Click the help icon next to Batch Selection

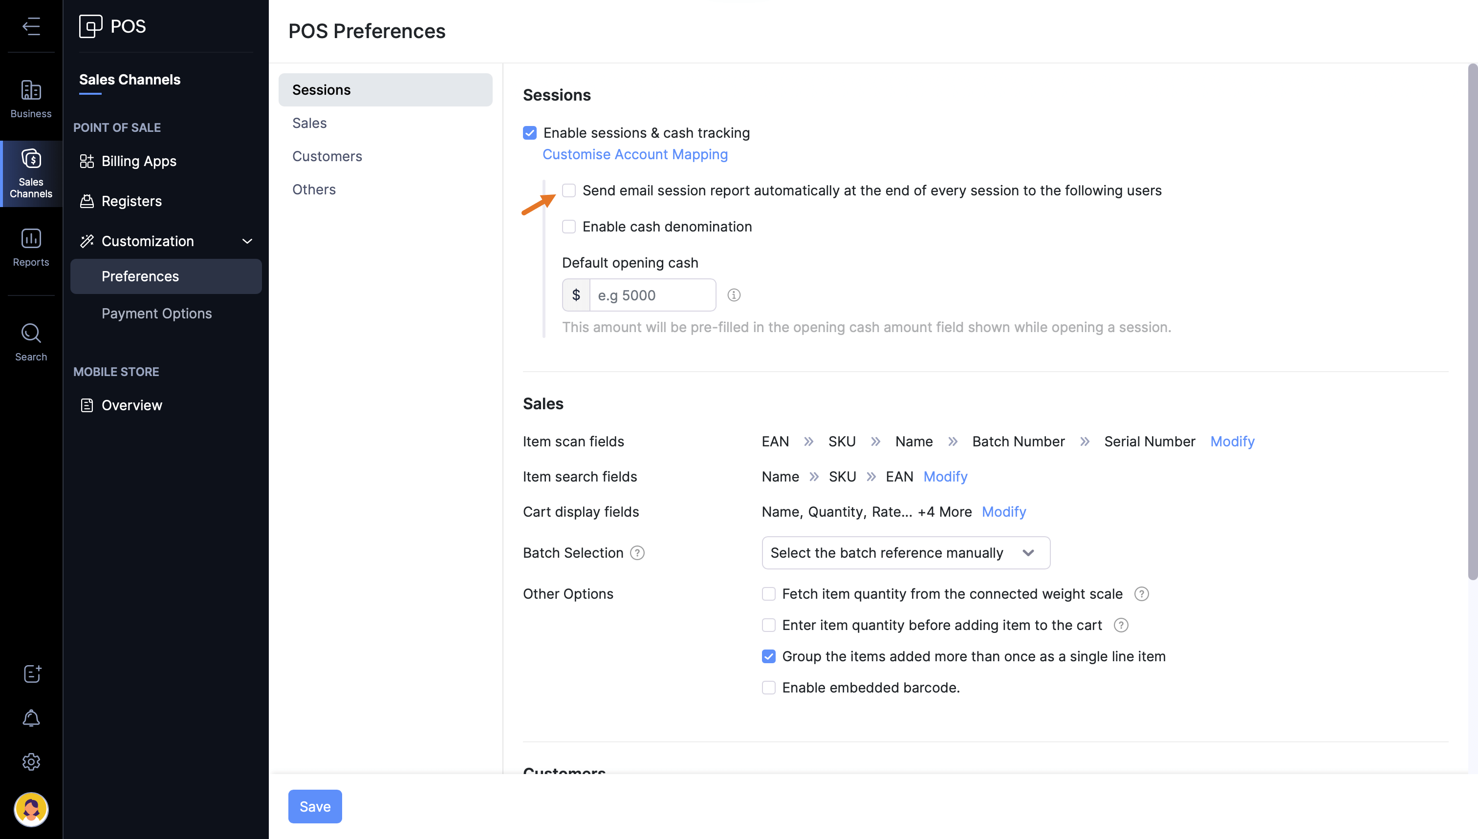[637, 553]
